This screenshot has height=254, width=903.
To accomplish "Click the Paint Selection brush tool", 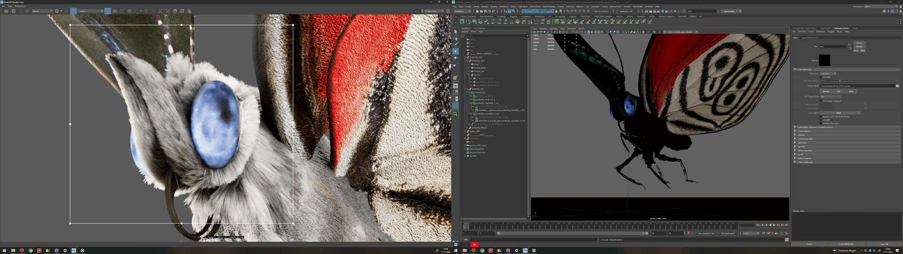I will pyautogui.click(x=455, y=45).
